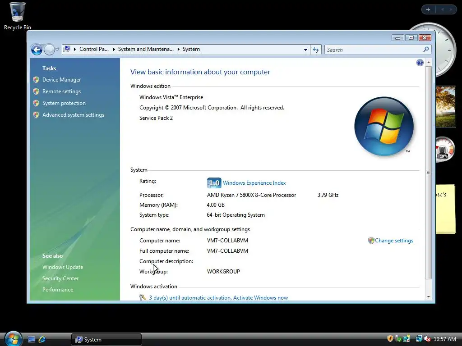Screen dimensions: 462x346
Task: Click the shield icon beside Change settings
Action: click(x=371, y=241)
